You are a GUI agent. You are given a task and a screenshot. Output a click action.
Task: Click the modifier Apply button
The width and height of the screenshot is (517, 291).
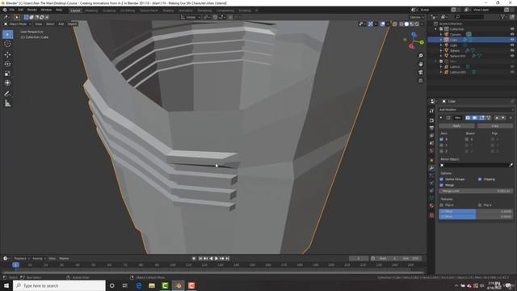[456, 126]
